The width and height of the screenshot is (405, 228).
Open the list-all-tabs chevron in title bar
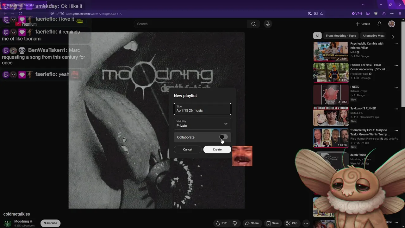[363, 5]
